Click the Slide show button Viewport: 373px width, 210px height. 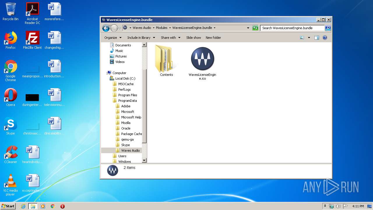[x=193, y=38]
